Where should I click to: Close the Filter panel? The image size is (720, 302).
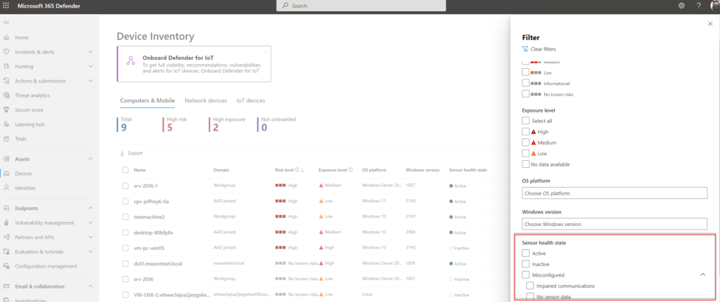point(710,23)
